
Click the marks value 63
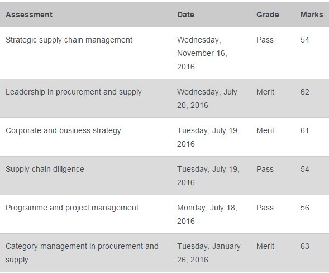[304, 246]
